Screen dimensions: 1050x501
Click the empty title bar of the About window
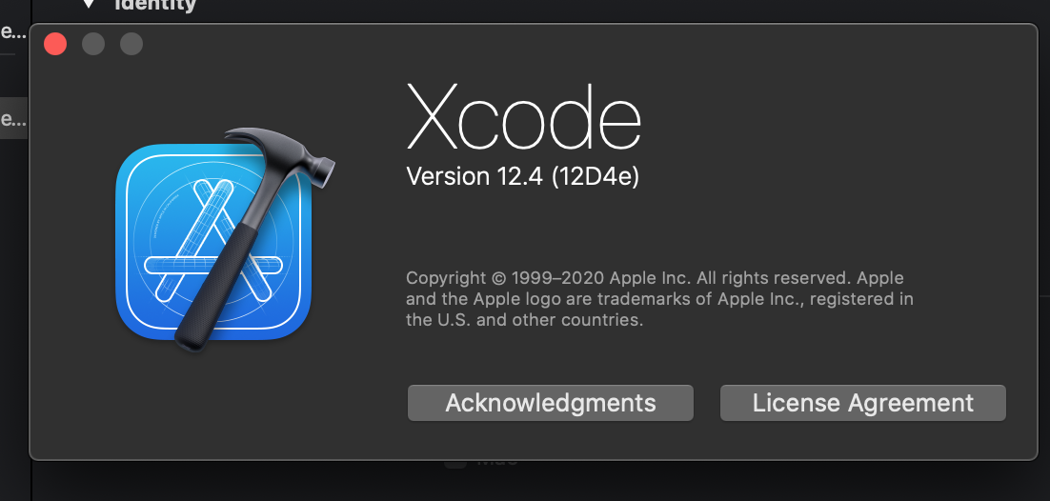click(x=572, y=44)
